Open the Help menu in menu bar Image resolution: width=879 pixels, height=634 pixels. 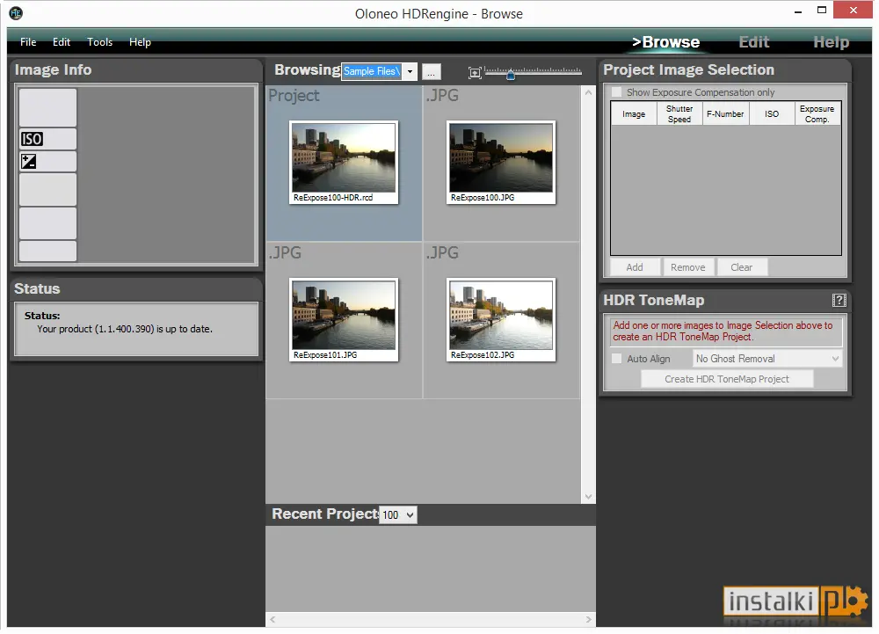click(x=140, y=42)
